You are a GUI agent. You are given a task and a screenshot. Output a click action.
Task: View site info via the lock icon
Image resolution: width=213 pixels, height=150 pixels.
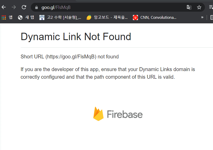[36, 7]
